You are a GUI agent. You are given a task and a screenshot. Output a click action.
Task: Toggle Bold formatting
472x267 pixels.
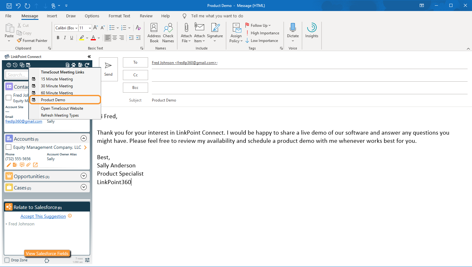click(58, 38)
